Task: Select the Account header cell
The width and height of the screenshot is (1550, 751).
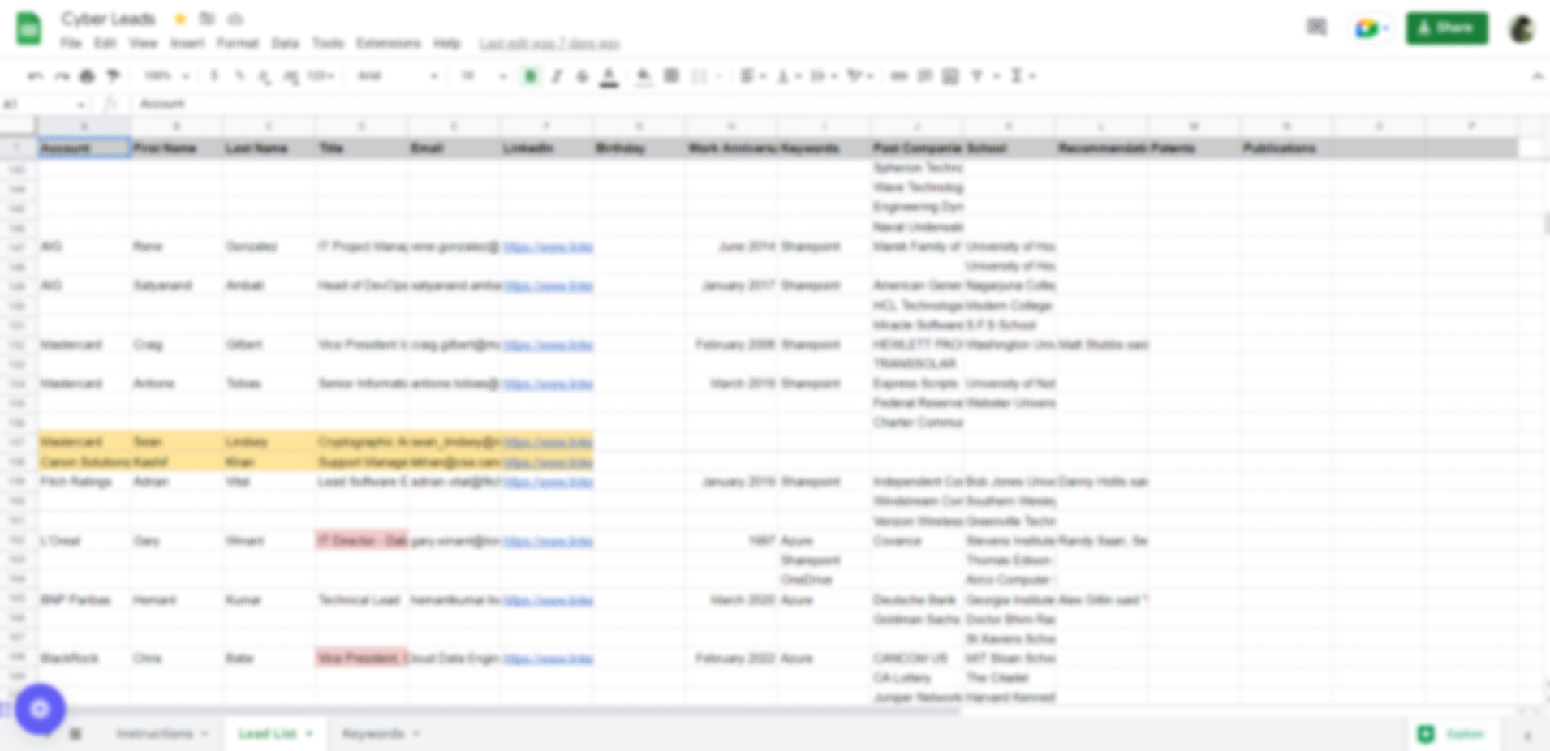Action: coord(84,148)
